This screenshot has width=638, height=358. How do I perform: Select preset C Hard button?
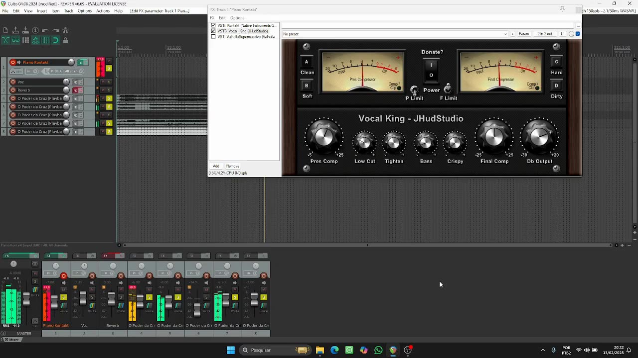coord(556,62)
